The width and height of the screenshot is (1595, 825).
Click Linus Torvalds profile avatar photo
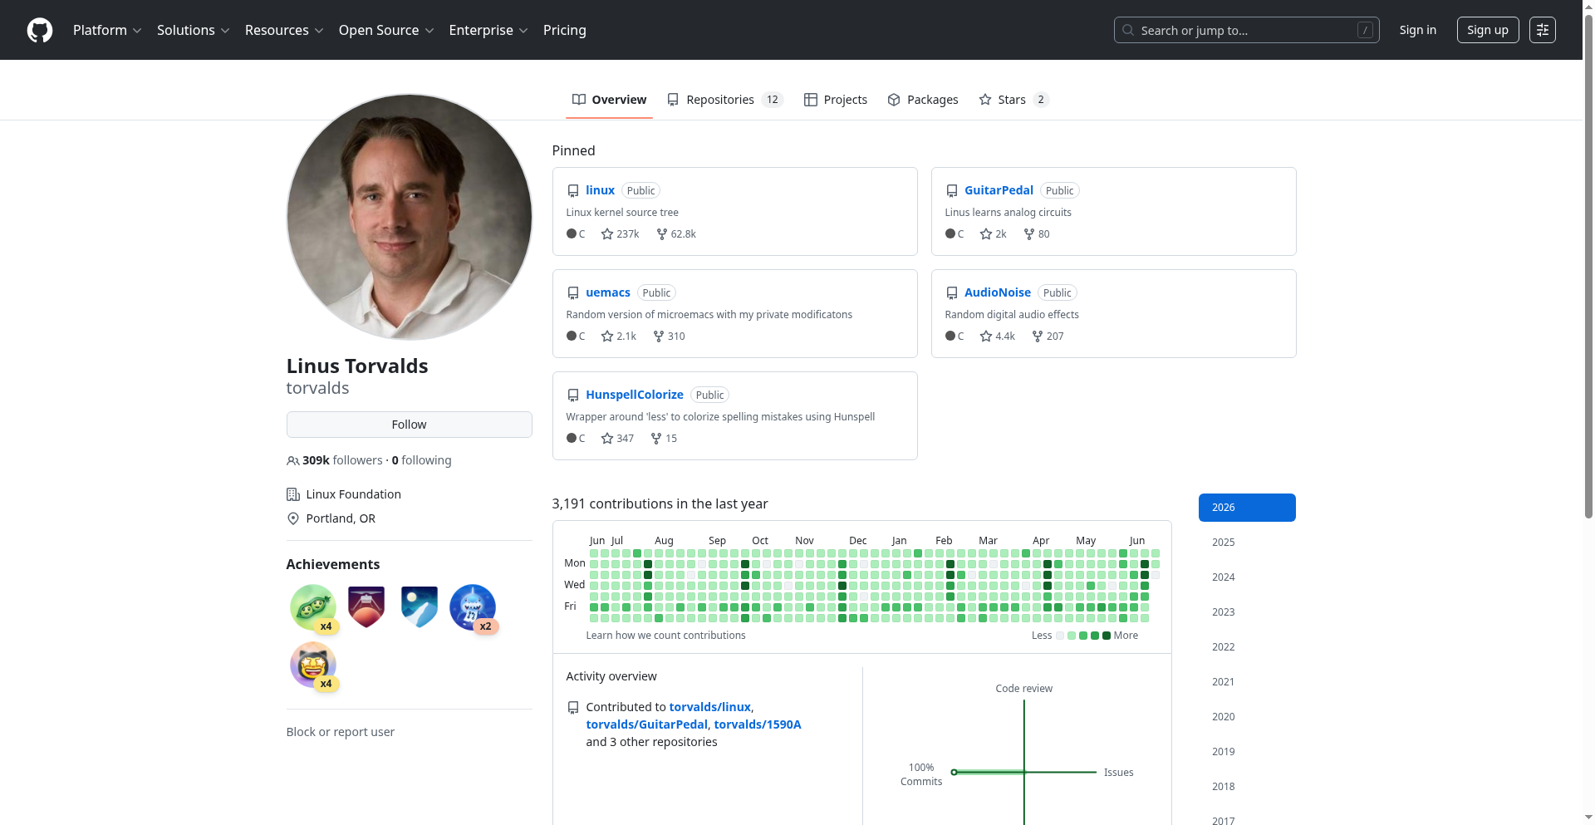click(409, 217)
